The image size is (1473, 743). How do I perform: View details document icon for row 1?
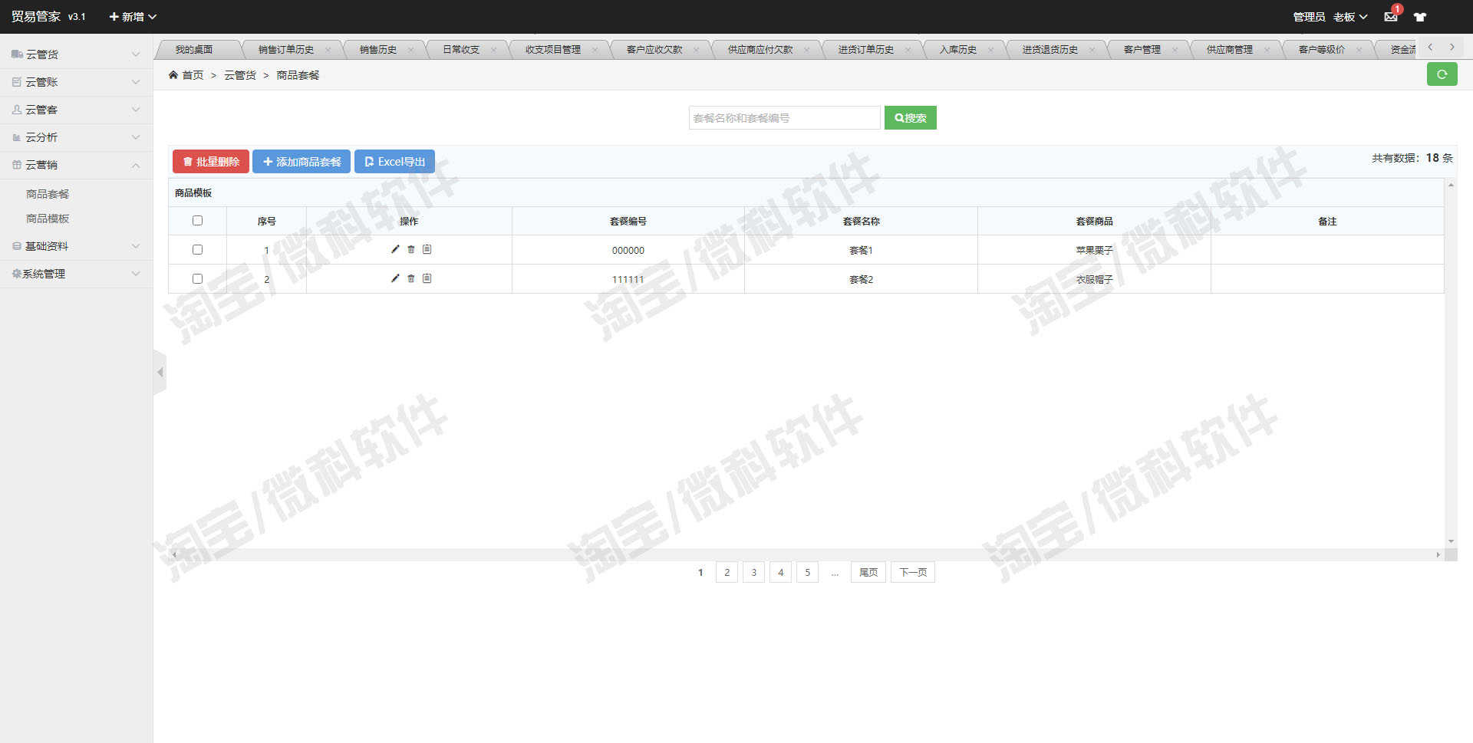coord(427,249)
